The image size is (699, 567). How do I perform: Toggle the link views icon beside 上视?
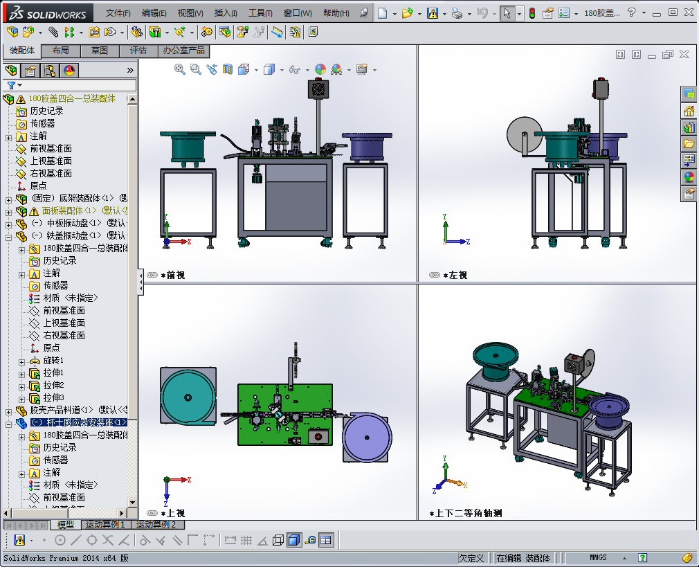click(152, 513)
